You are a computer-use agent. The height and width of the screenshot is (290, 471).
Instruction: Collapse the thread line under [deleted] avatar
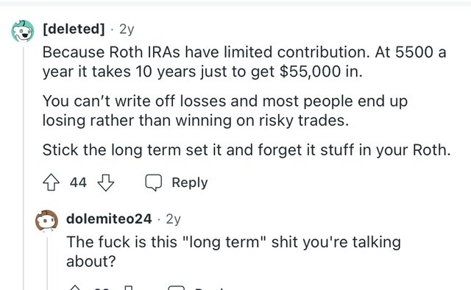(23, 167)
